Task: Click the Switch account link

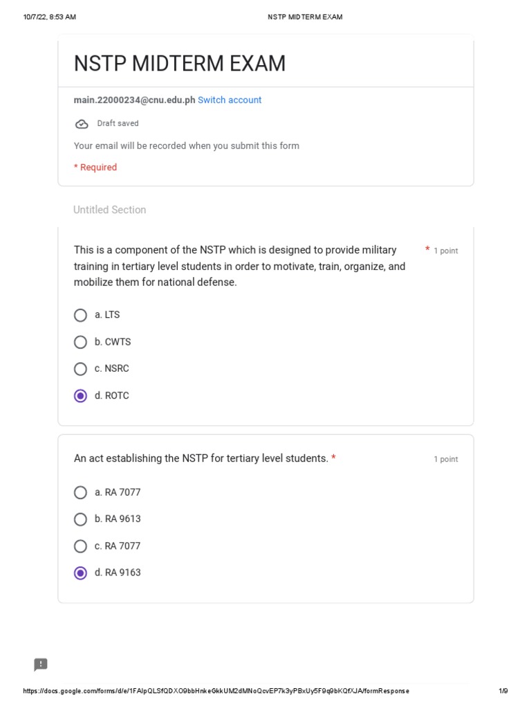Action: pyautogui.click(x=230, y=100)
